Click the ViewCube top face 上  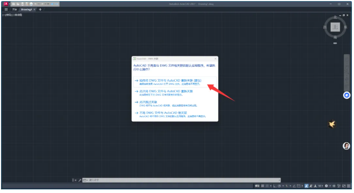click(x=335, y=27)
